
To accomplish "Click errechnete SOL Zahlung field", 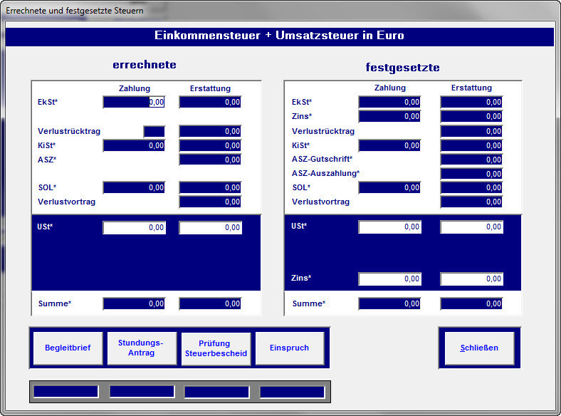I will (x=134, y=187).
